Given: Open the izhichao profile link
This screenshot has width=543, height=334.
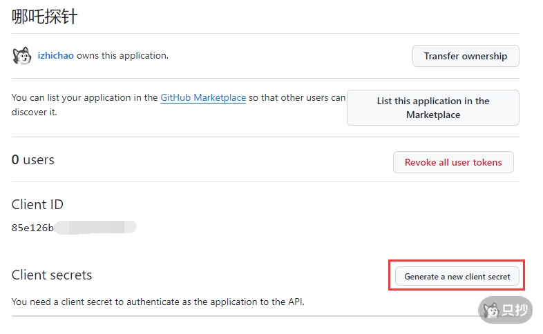Looking at the screenshot, I should pyautogui.click(x=56, y=56).
